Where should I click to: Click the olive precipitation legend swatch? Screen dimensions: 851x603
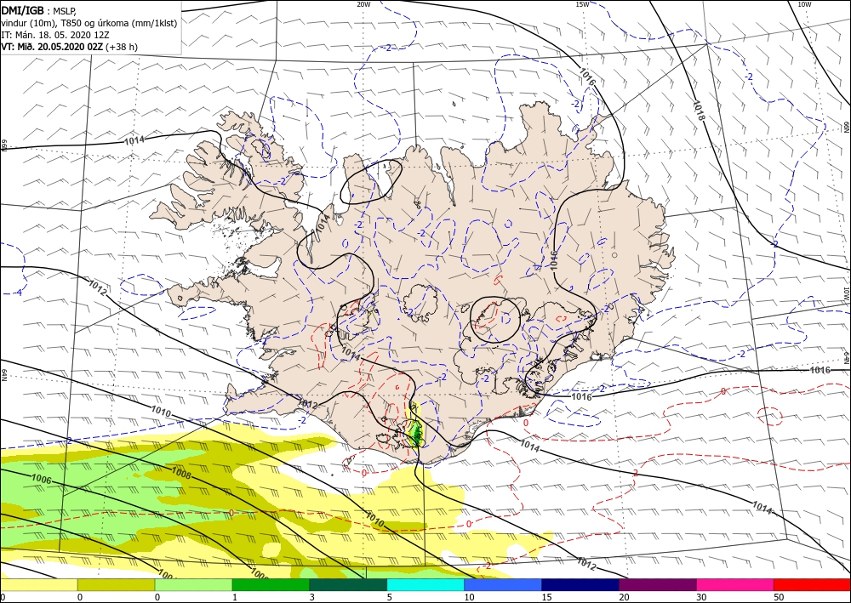click(116, 584)
